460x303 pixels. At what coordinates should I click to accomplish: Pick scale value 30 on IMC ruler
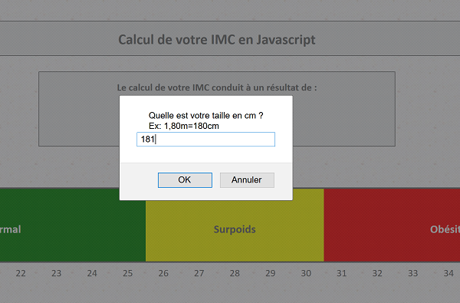point(306,273)
